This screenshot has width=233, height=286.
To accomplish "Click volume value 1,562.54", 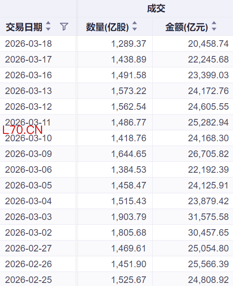I will [129, 107].
